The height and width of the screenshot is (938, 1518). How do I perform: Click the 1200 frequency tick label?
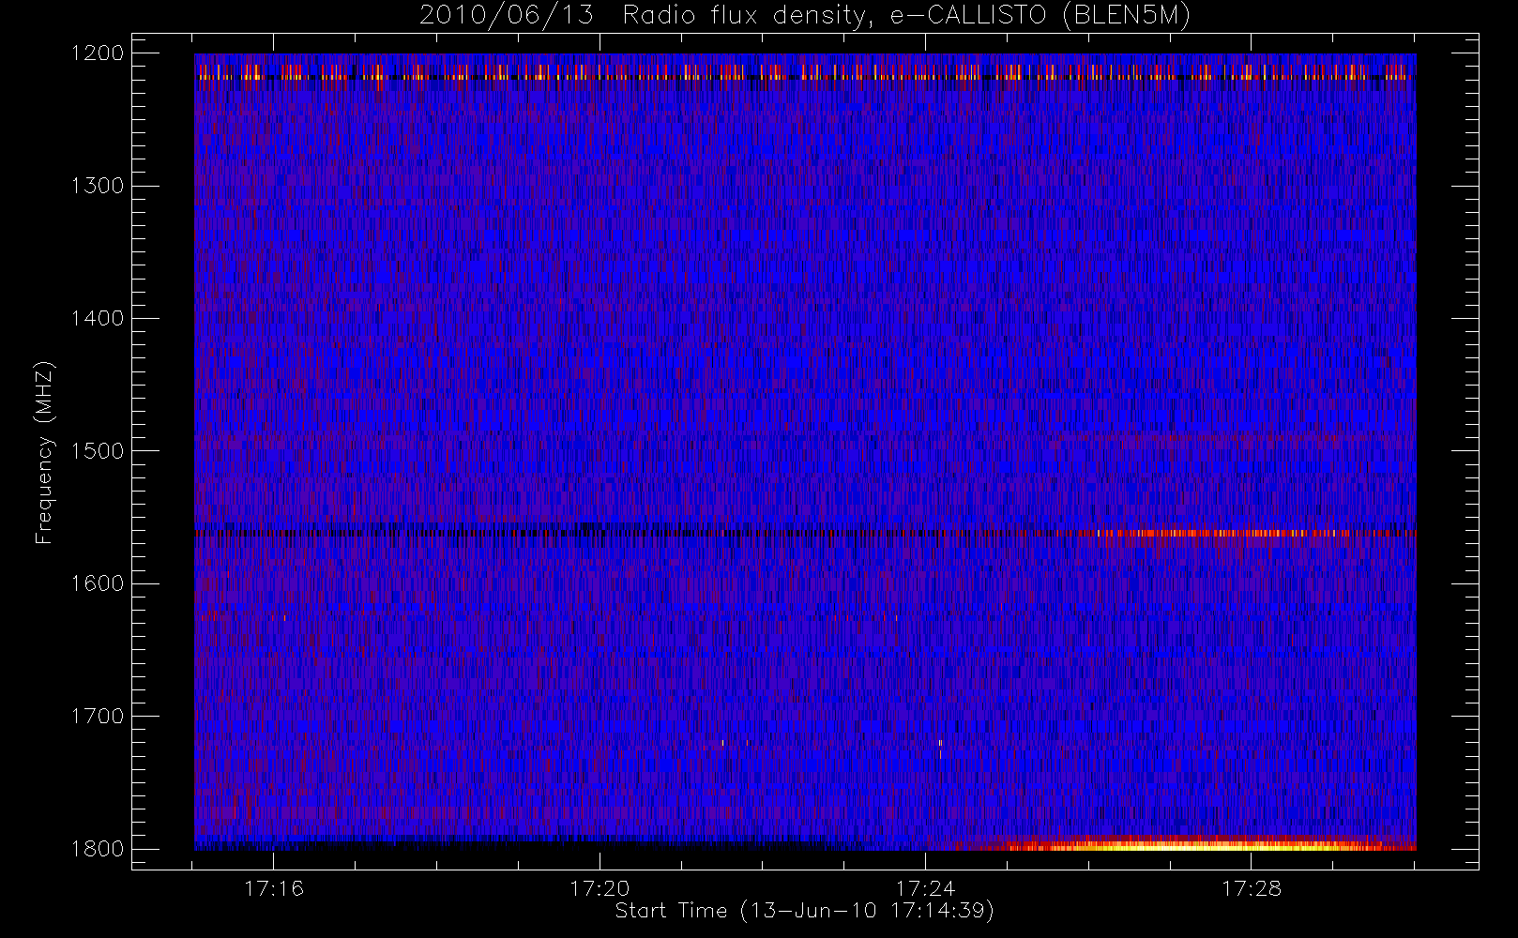pos(98,53)
